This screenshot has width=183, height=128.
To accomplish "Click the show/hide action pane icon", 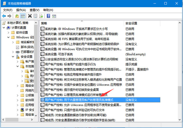I will point(54,16).
